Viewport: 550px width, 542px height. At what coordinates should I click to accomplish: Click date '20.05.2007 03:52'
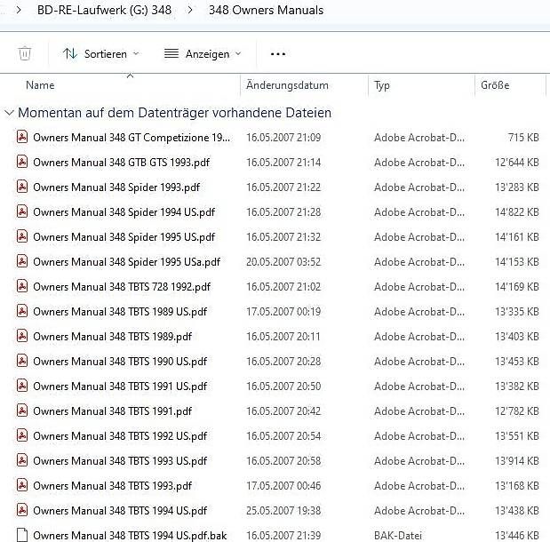click(x=283, y=262)
